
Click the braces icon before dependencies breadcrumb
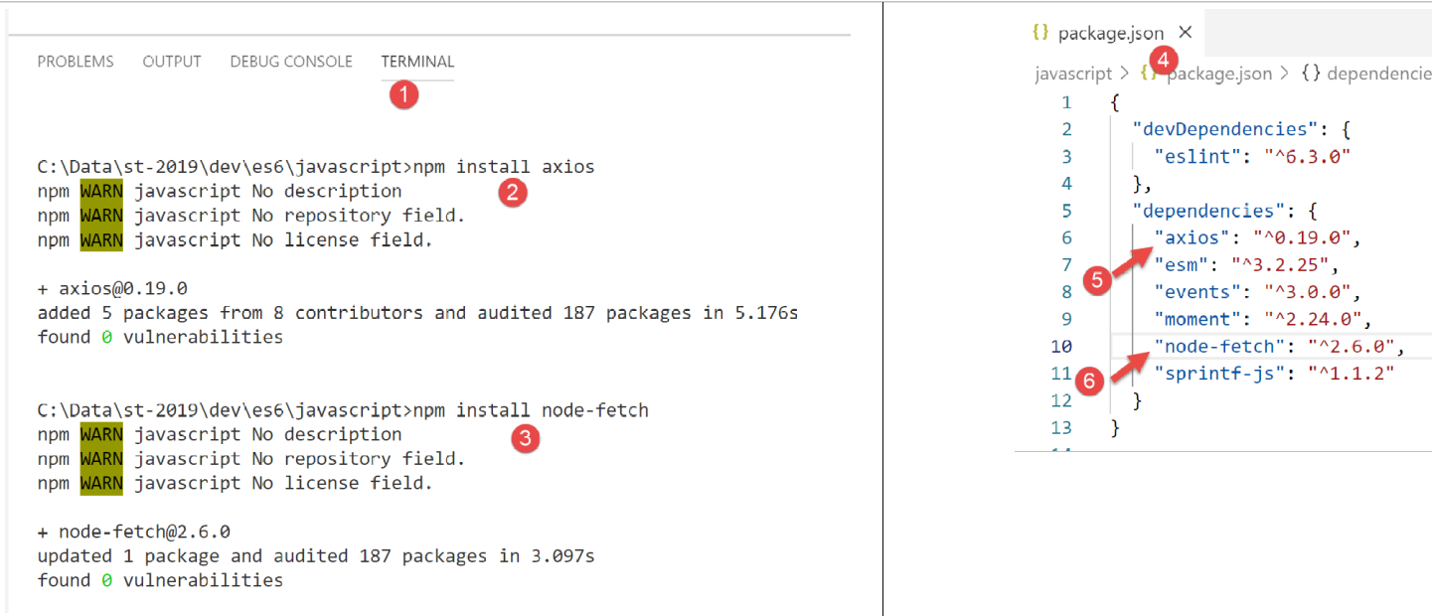click(x=1309, y=74)
